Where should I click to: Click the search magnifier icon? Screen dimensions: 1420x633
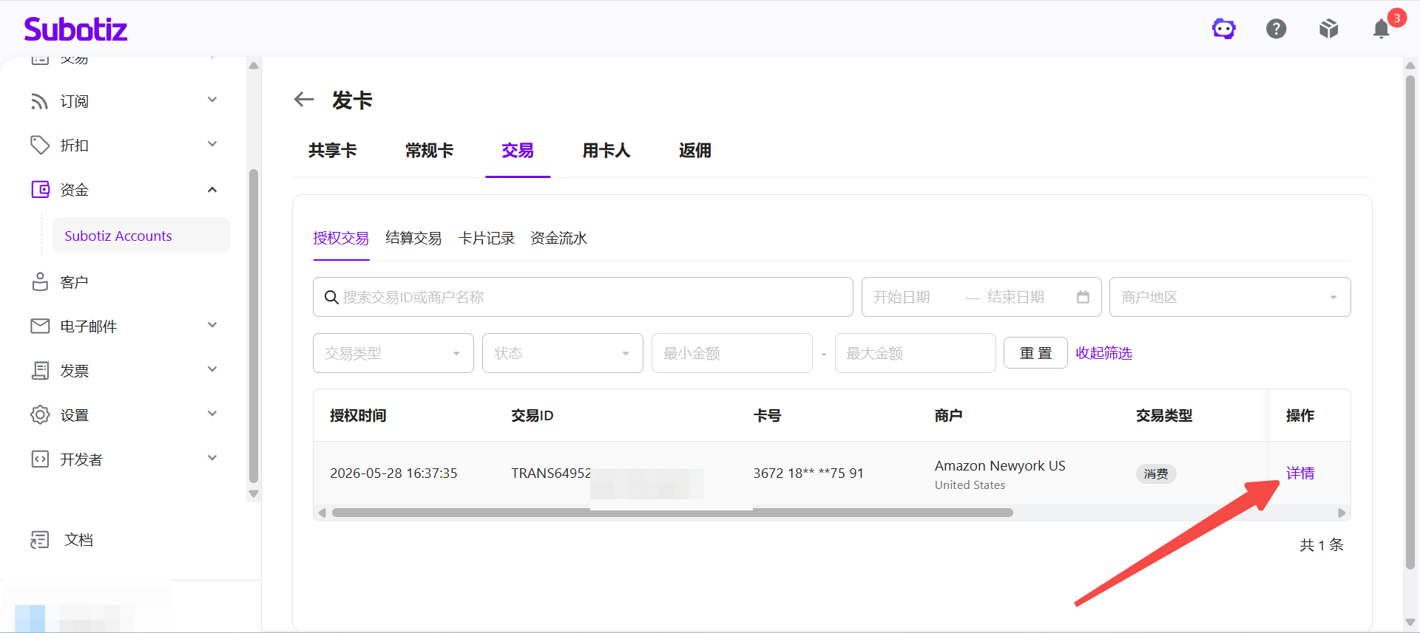pyautogui.click(x=331, y=297)
